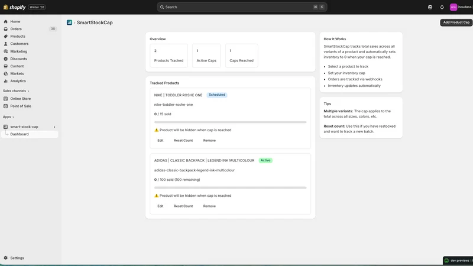Open the Customers person icon
The image size is (473, 266).
click(5, 44)
